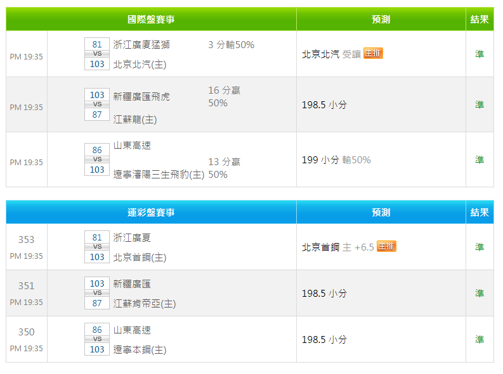Click score 103 next to 北京北汽(主)
The height and width of the screenshot is (374, 503).
click(97, 64)
